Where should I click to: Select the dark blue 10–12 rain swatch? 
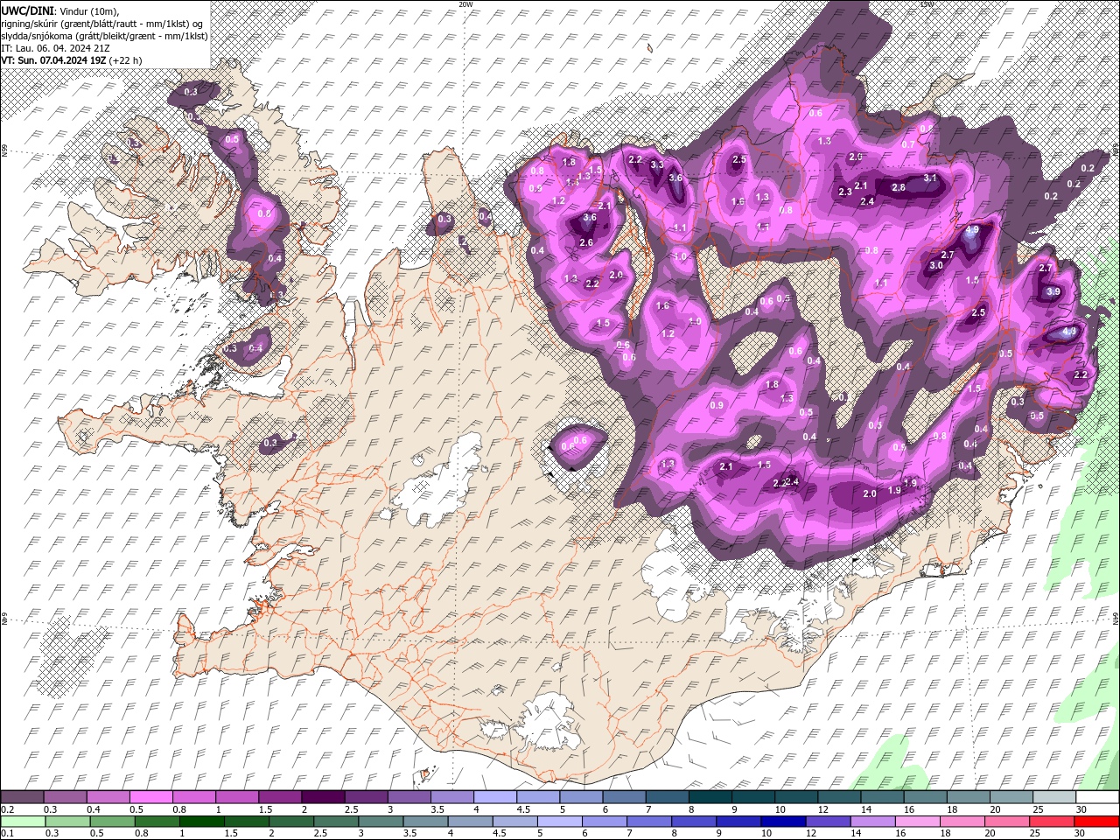[782, 822]
